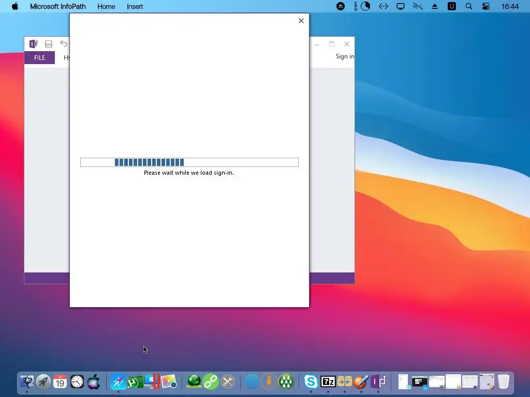530x397 pixels.
Task: Open first minimized window thumbnail in dock
Action: (403, 382)
